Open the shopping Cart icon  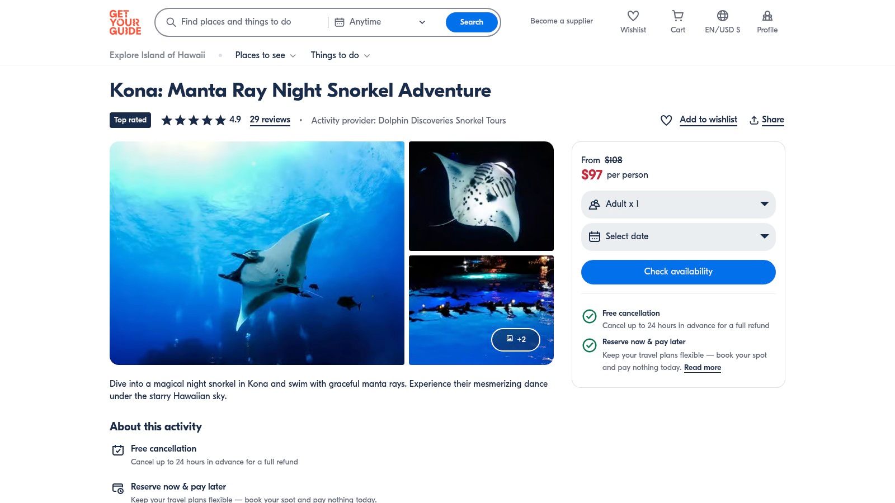(x=677, y=16)
